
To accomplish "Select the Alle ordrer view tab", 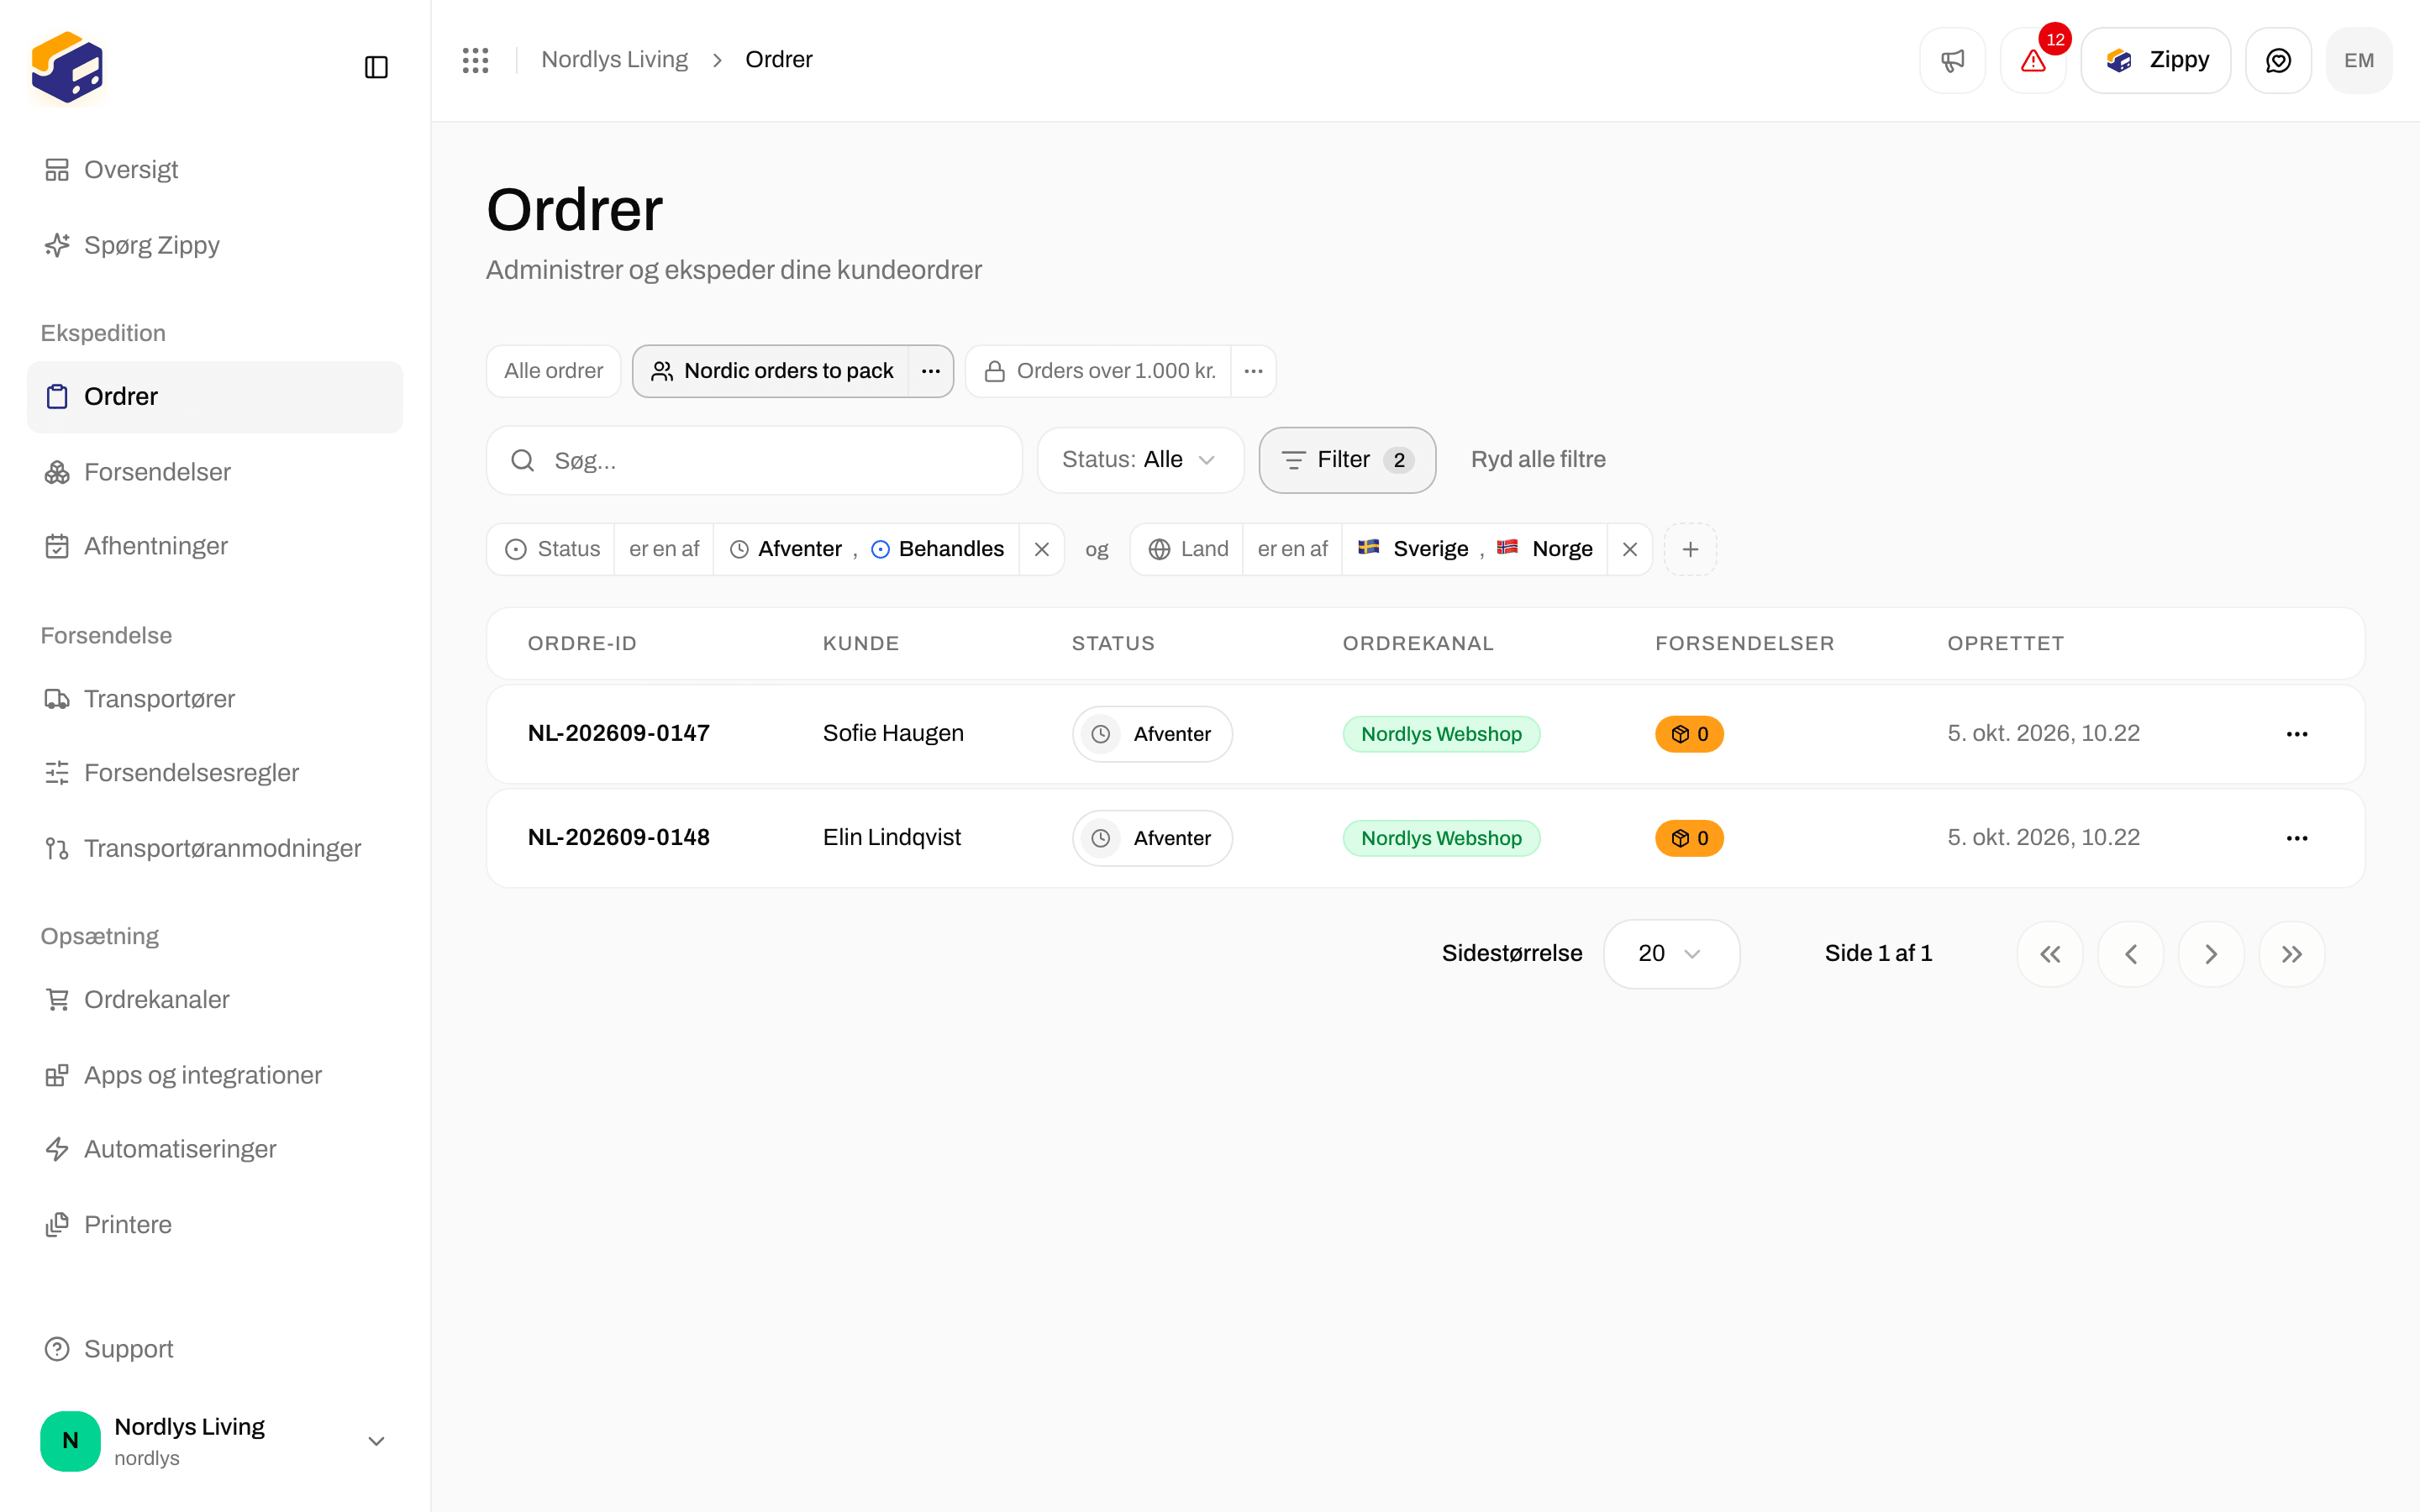I will pyautogui.click(x=553, y=371).
